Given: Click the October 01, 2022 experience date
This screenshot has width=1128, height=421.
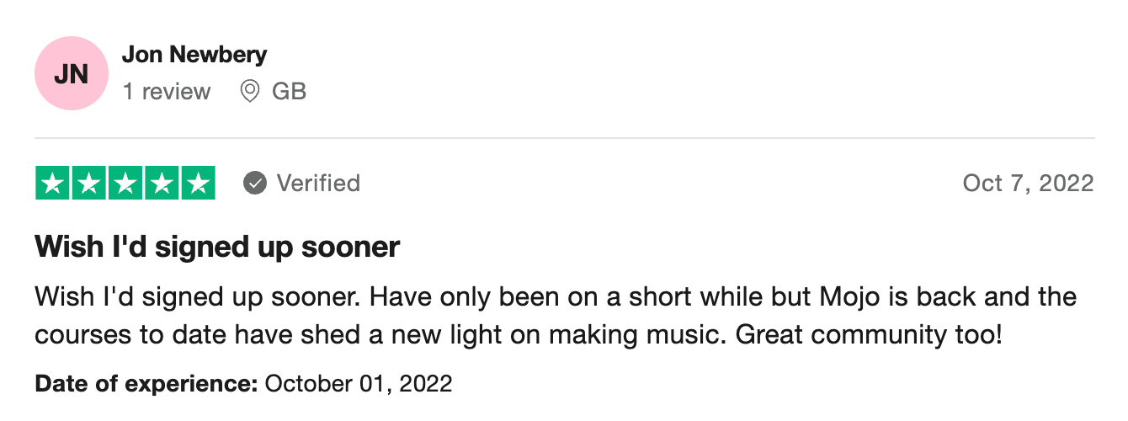Looking at the screenshot, I should click(359, 384).
